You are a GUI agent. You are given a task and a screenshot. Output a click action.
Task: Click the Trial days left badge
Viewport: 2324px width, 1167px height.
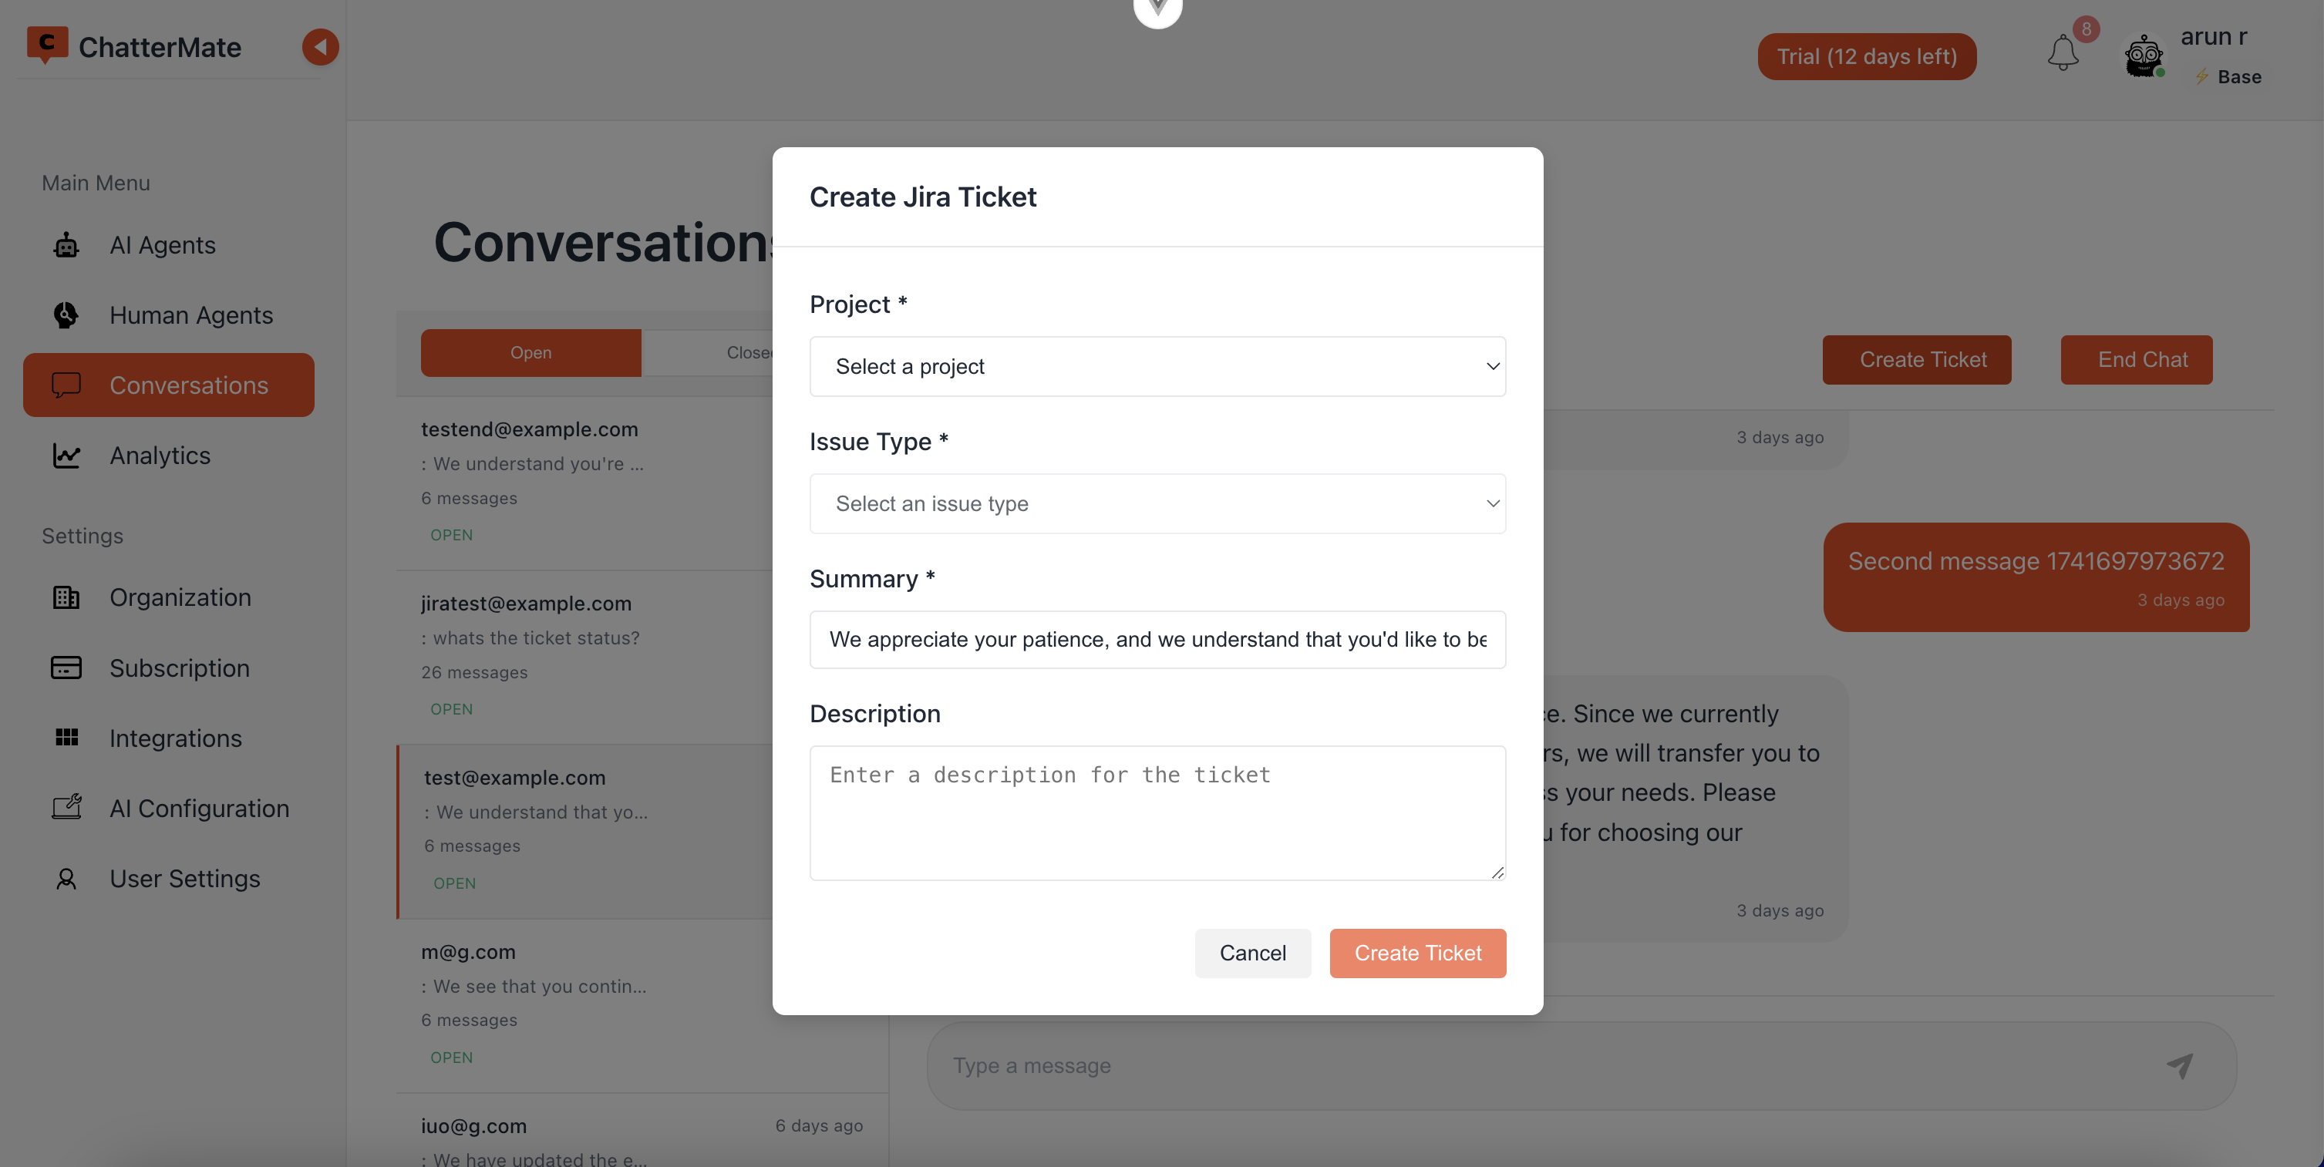pos(1867,56)
